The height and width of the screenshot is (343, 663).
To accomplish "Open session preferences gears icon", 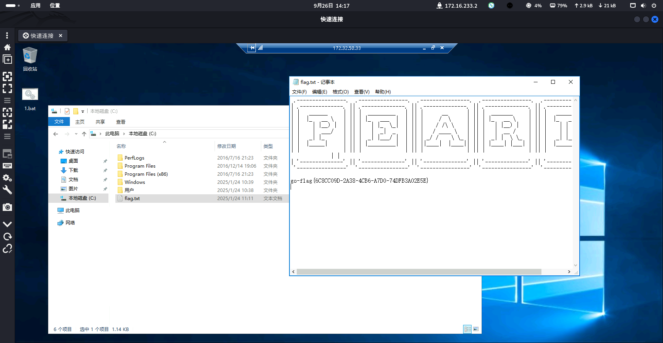I will point(7,178).
